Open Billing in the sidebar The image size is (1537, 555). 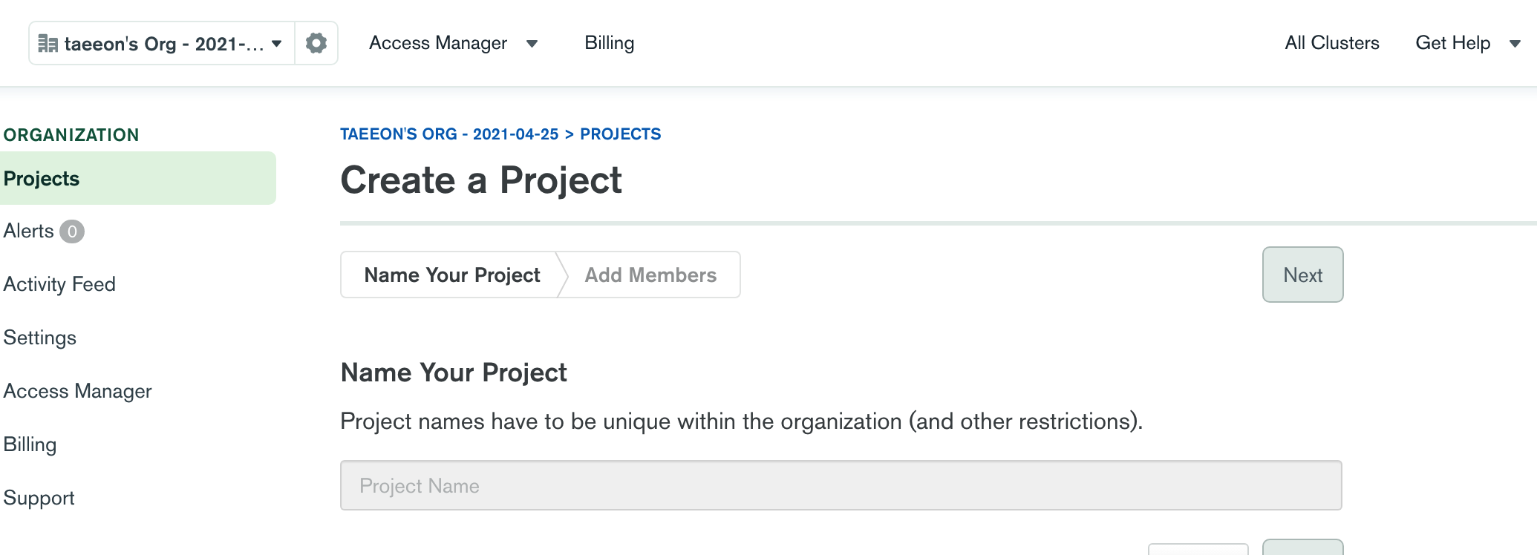30,444
